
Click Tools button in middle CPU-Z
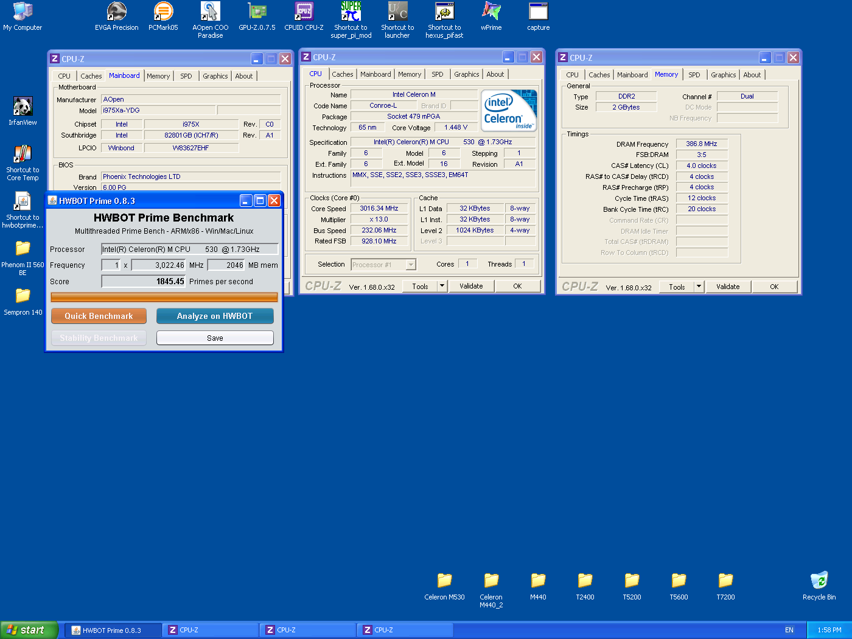tap(420, 286)
